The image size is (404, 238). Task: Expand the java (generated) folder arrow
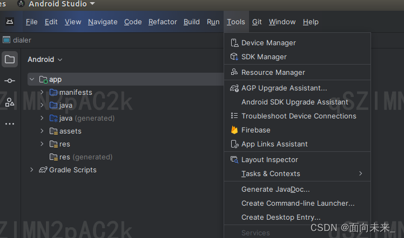[x=42, y=117]
